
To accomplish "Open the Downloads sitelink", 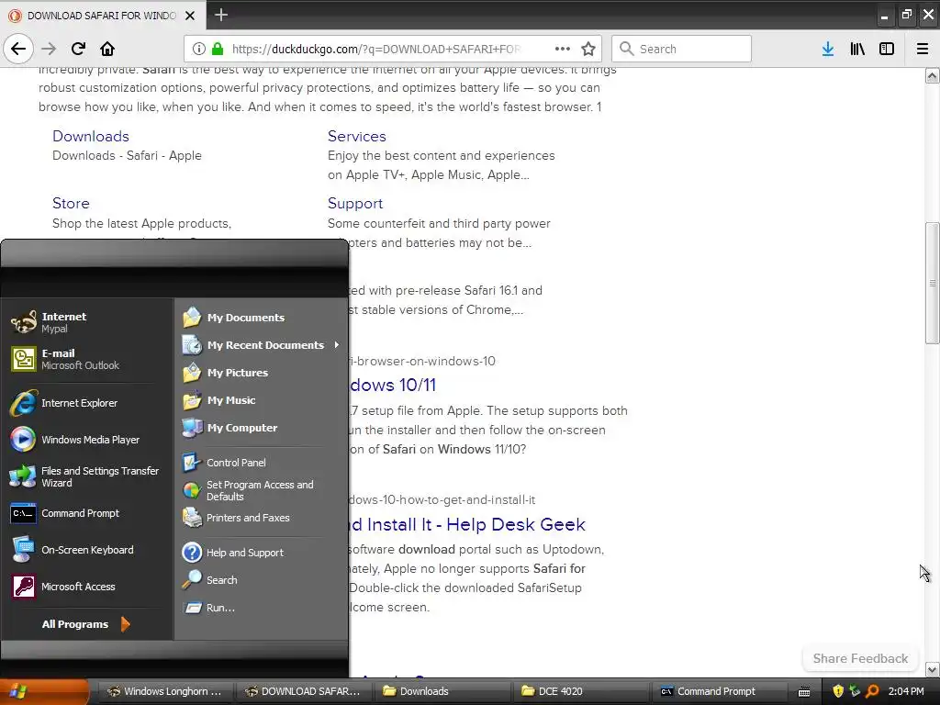I will (x=91, y=136).
